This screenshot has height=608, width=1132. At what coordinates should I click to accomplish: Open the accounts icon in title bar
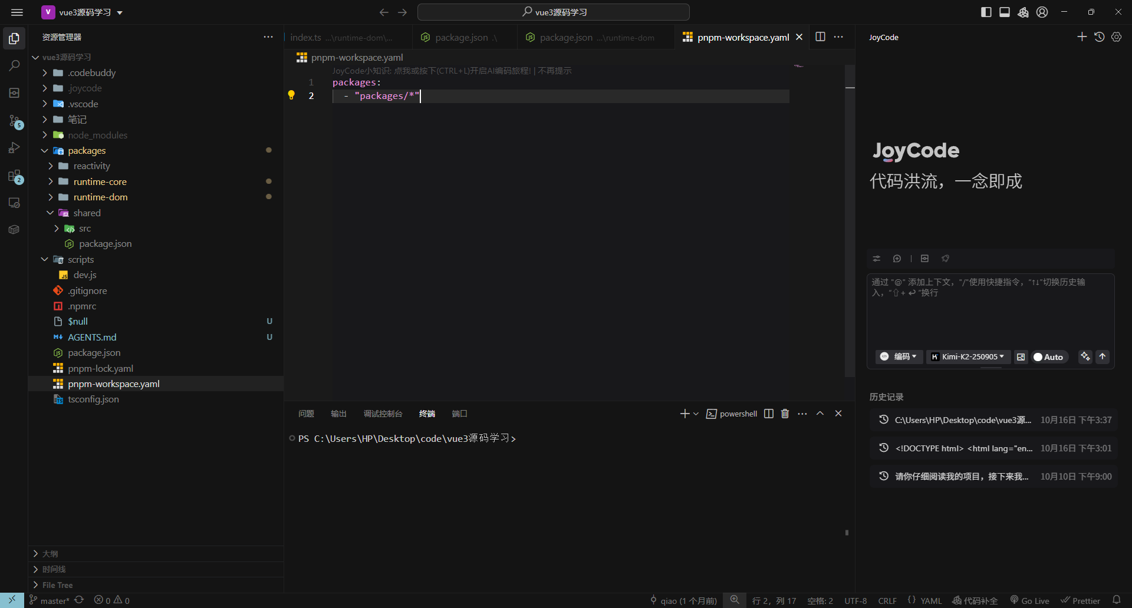[x=1042, y=12]
